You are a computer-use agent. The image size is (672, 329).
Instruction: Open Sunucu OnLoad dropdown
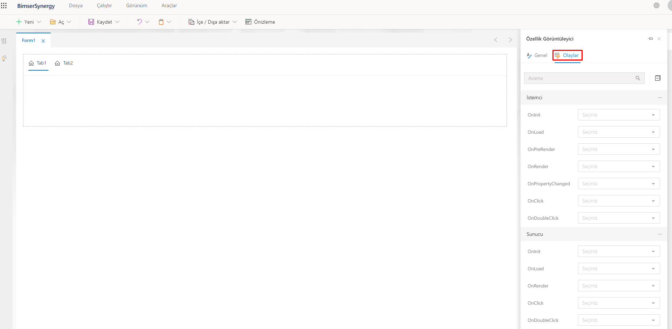[619, 268]
